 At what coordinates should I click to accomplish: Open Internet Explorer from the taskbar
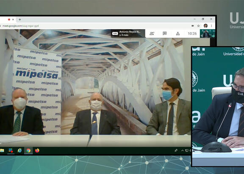pyautogui.click(x=19, y=150)
